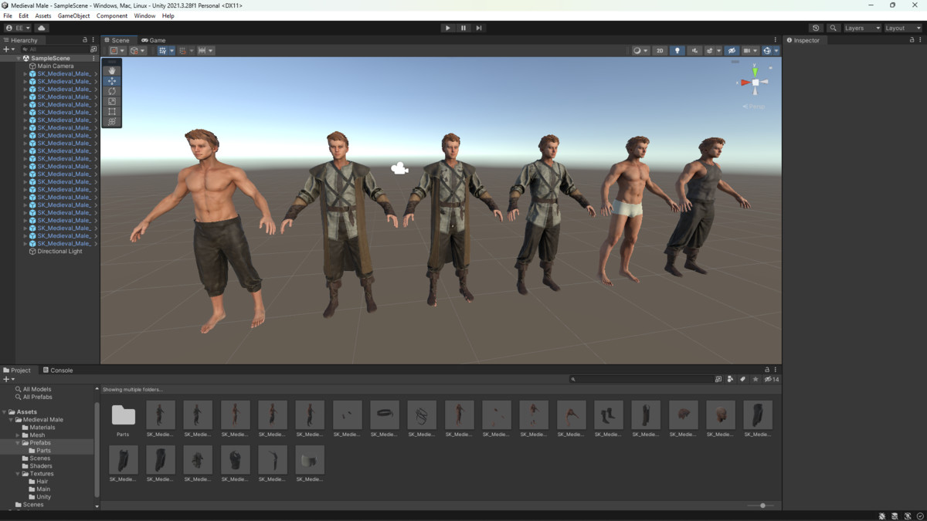Select the Rotate tool in scene toolbar

coord(112,91)
